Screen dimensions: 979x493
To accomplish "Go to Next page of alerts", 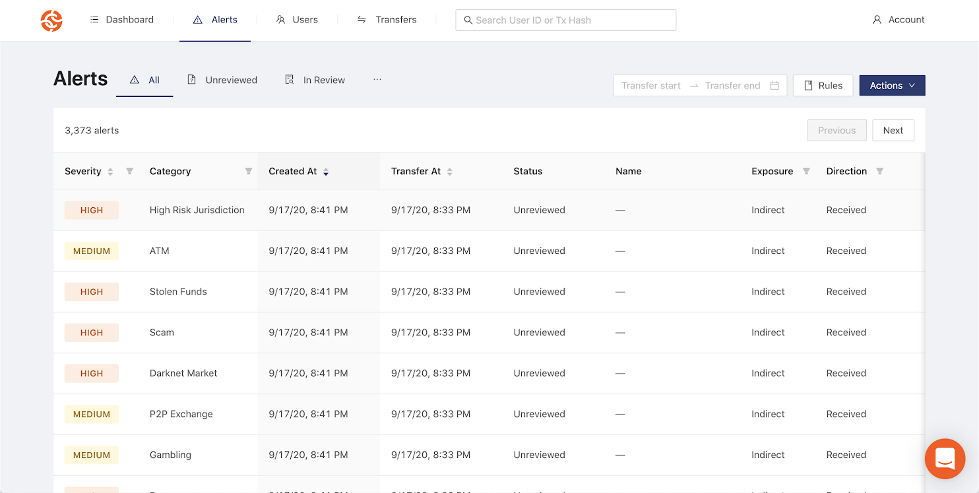I will tap(893, 131).
